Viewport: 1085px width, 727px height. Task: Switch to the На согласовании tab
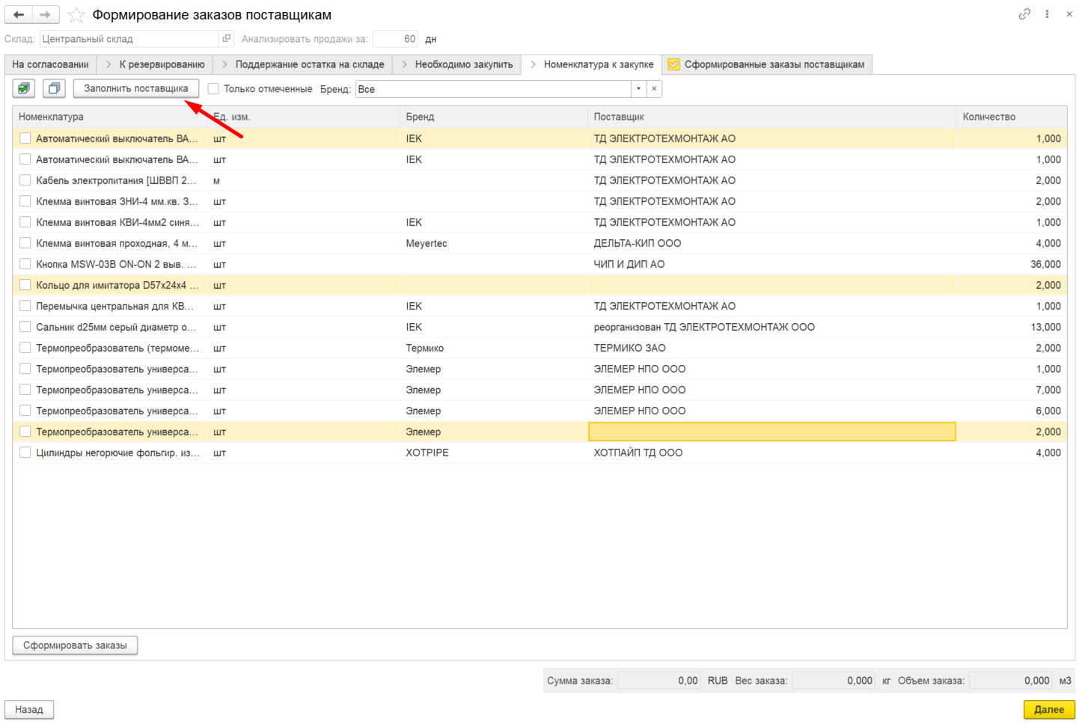[x=50, y=64]
